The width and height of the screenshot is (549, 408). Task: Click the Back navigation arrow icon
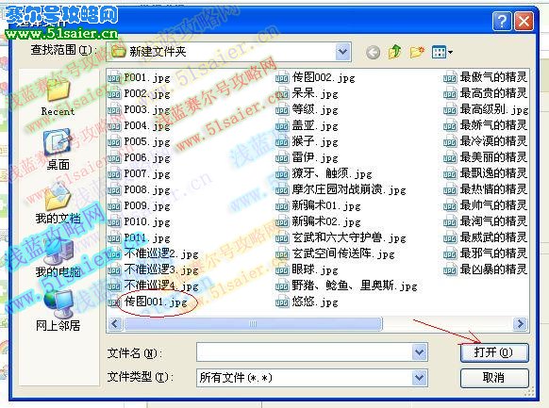click(x=373, y=53)
